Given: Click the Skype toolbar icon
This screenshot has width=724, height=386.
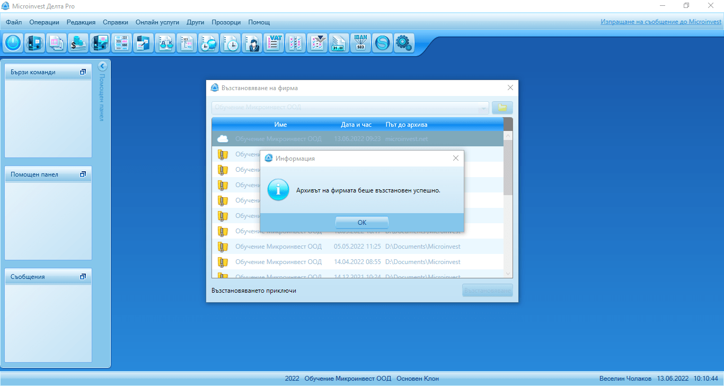Looking at the screenshot, I should pos(382,43).
